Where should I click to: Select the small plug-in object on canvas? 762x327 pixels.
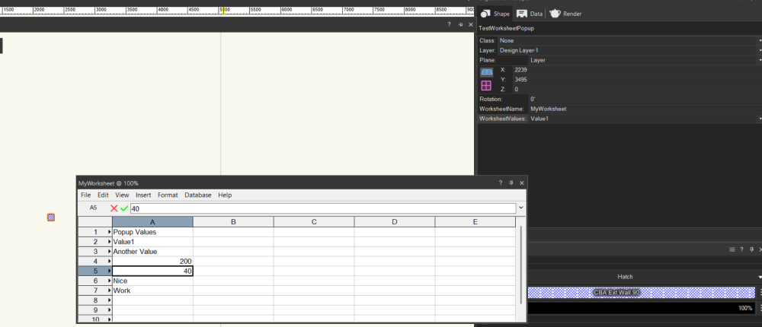click(x=51, y=217)
